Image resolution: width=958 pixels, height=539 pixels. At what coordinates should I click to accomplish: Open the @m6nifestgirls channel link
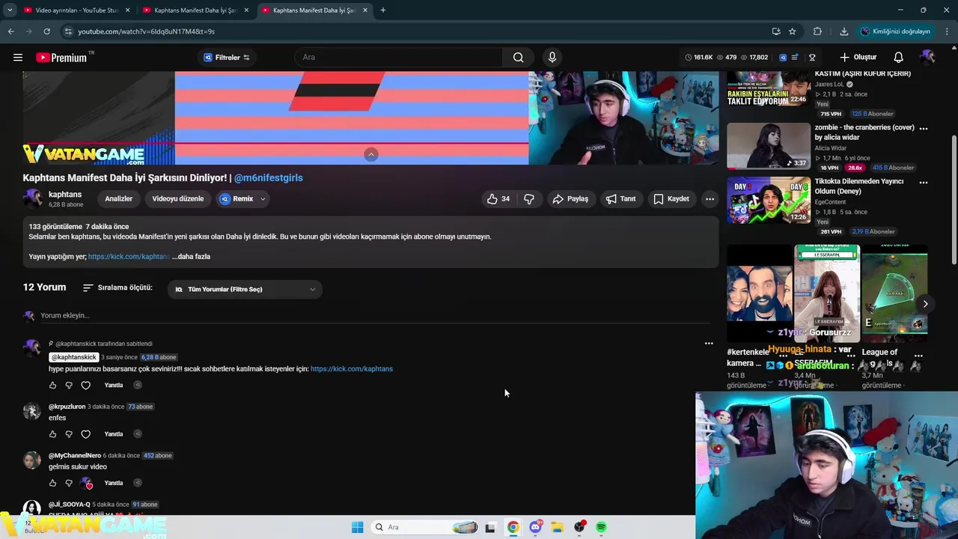pyautogui.click(x=269, y=178)
